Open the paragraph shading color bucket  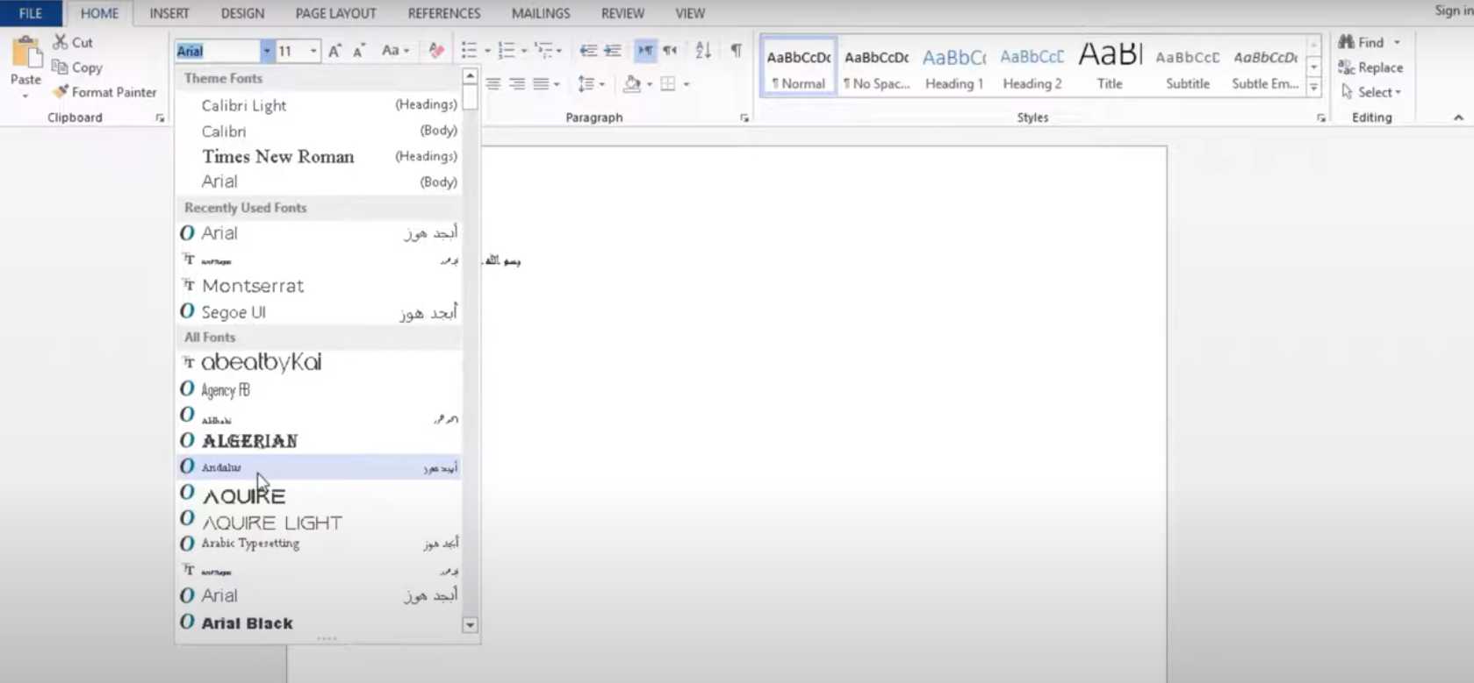pos(631,84)
